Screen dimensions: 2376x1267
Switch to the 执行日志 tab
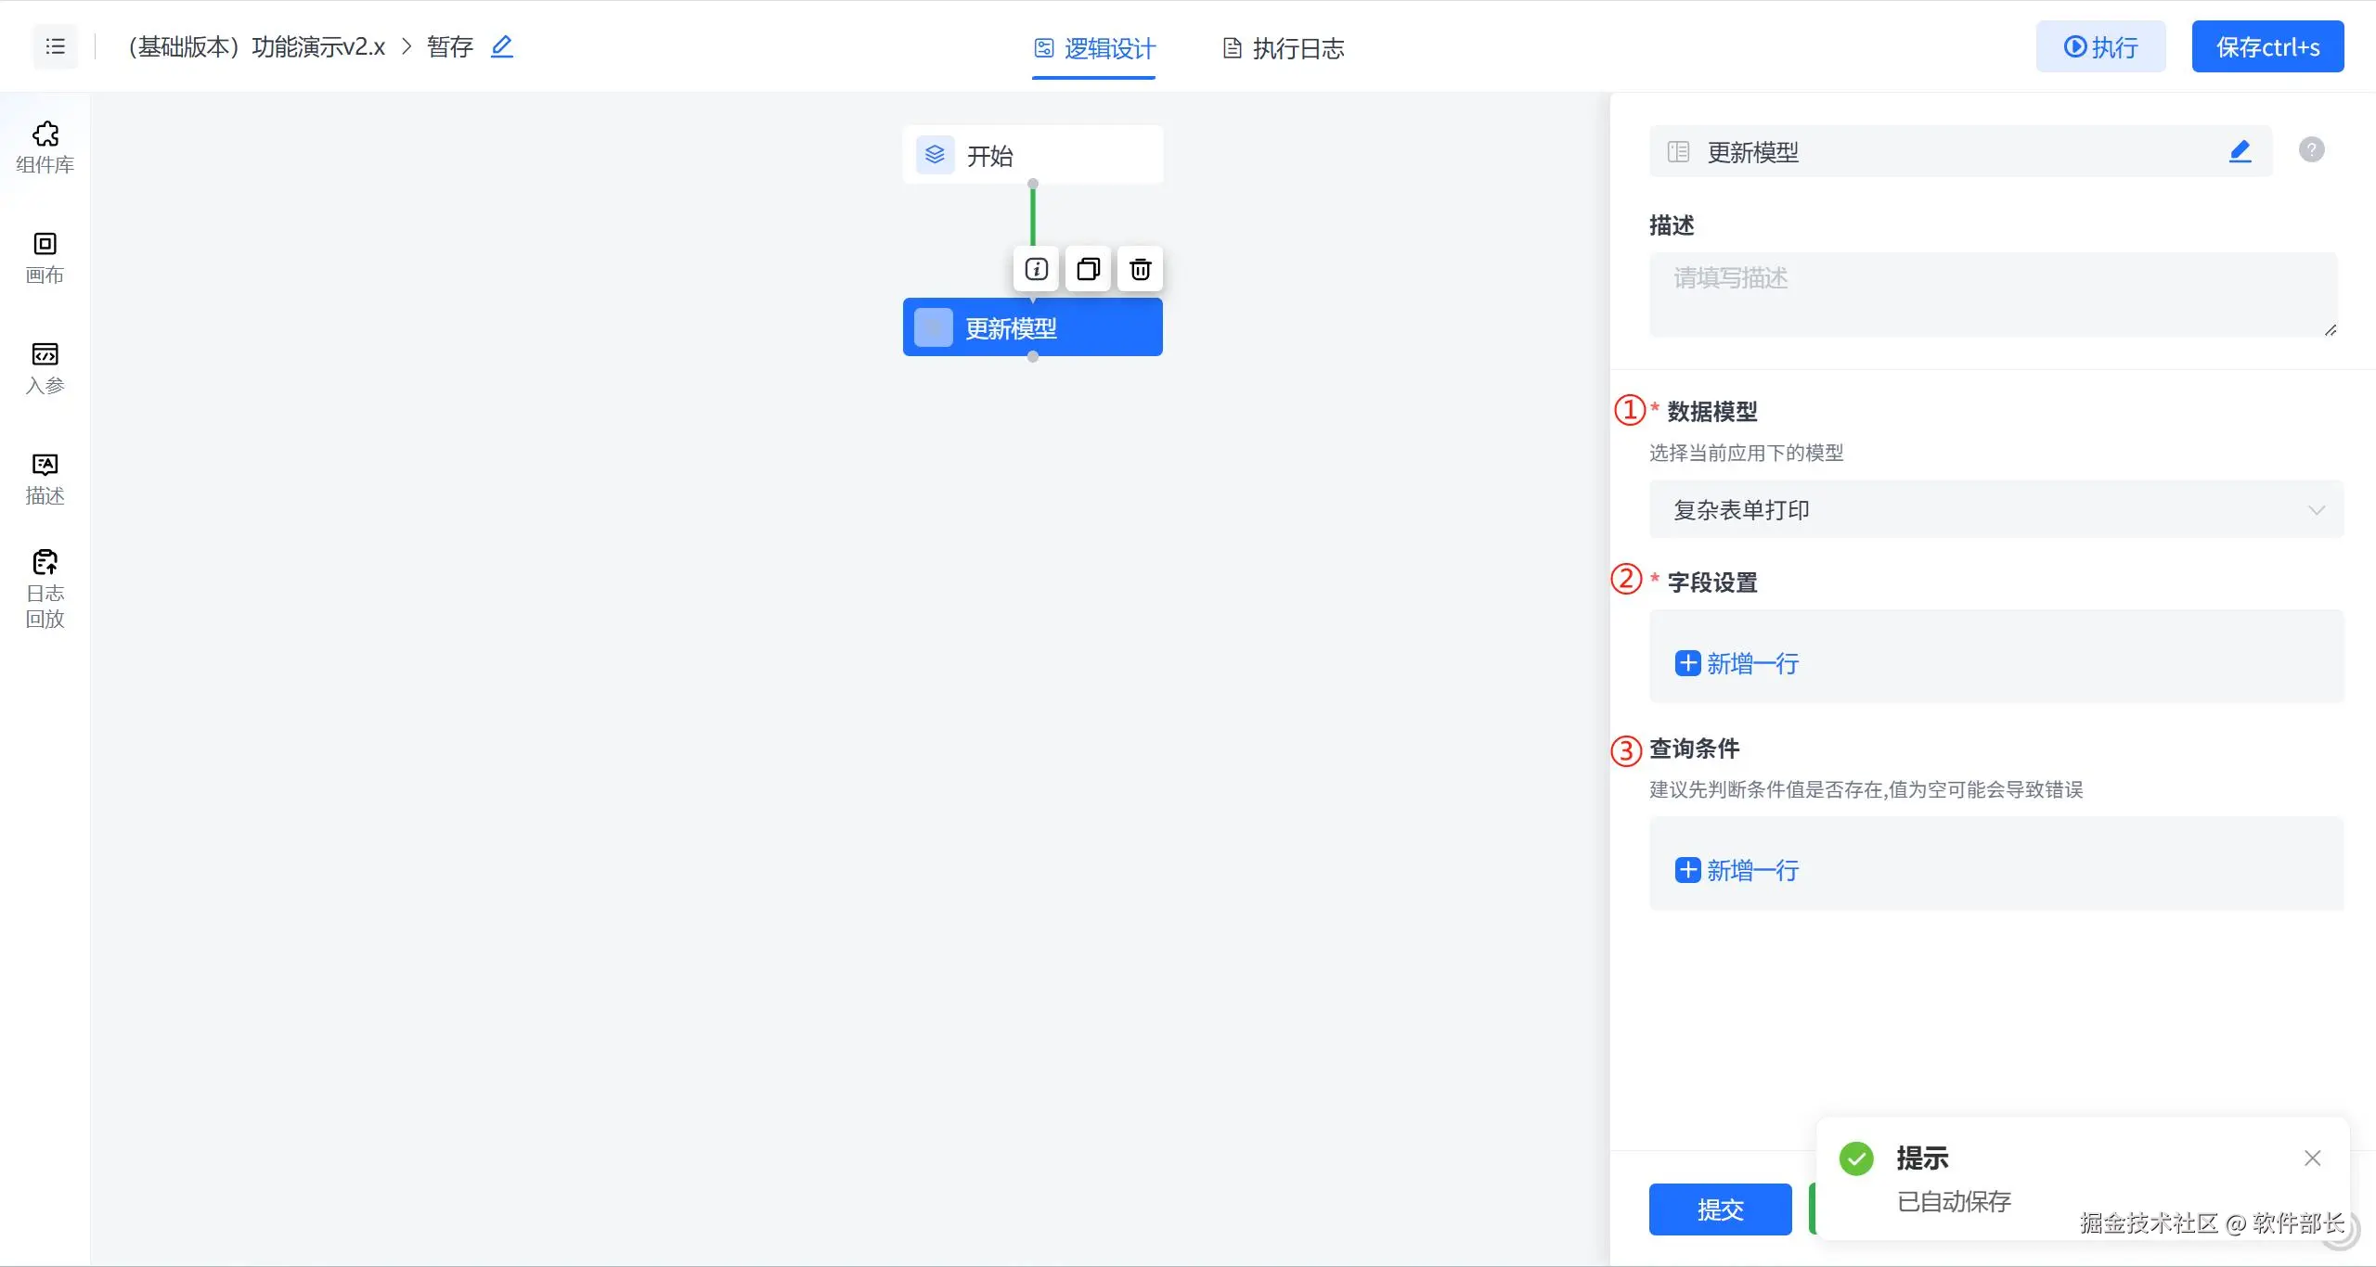coord(1283,48)
